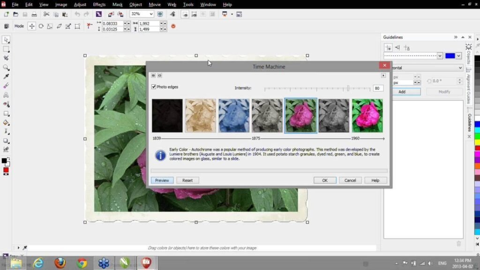Viewport: 480px width, 270px height.
Task: Select the Fill bucket tool
Action: coord(6,123)
